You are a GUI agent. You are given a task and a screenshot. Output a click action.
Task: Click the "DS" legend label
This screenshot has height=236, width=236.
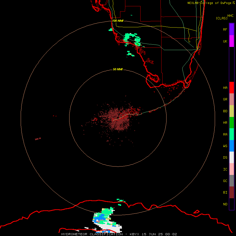[x=225, y=157]
